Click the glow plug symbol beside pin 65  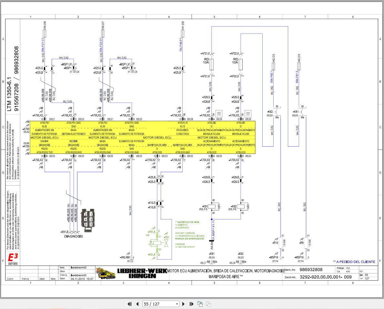[x=248, y=114]
